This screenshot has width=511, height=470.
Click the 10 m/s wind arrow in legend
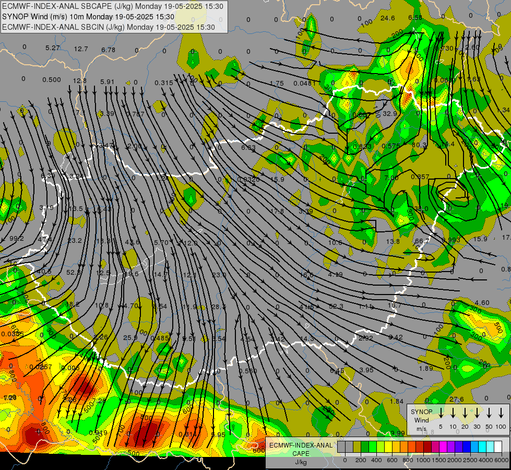[x=453, y=413]
